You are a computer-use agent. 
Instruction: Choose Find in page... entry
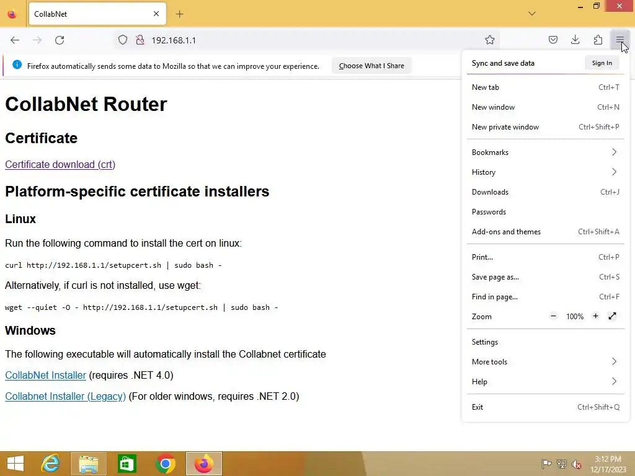click(546, 297)
